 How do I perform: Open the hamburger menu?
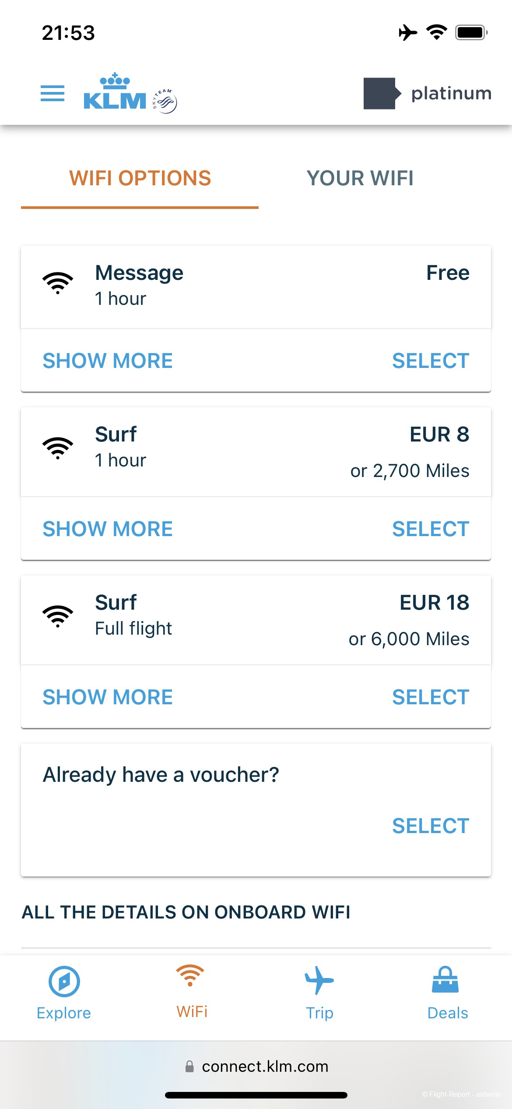53,93
